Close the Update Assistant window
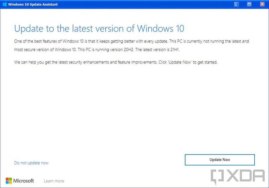 (x=262, y=4)
